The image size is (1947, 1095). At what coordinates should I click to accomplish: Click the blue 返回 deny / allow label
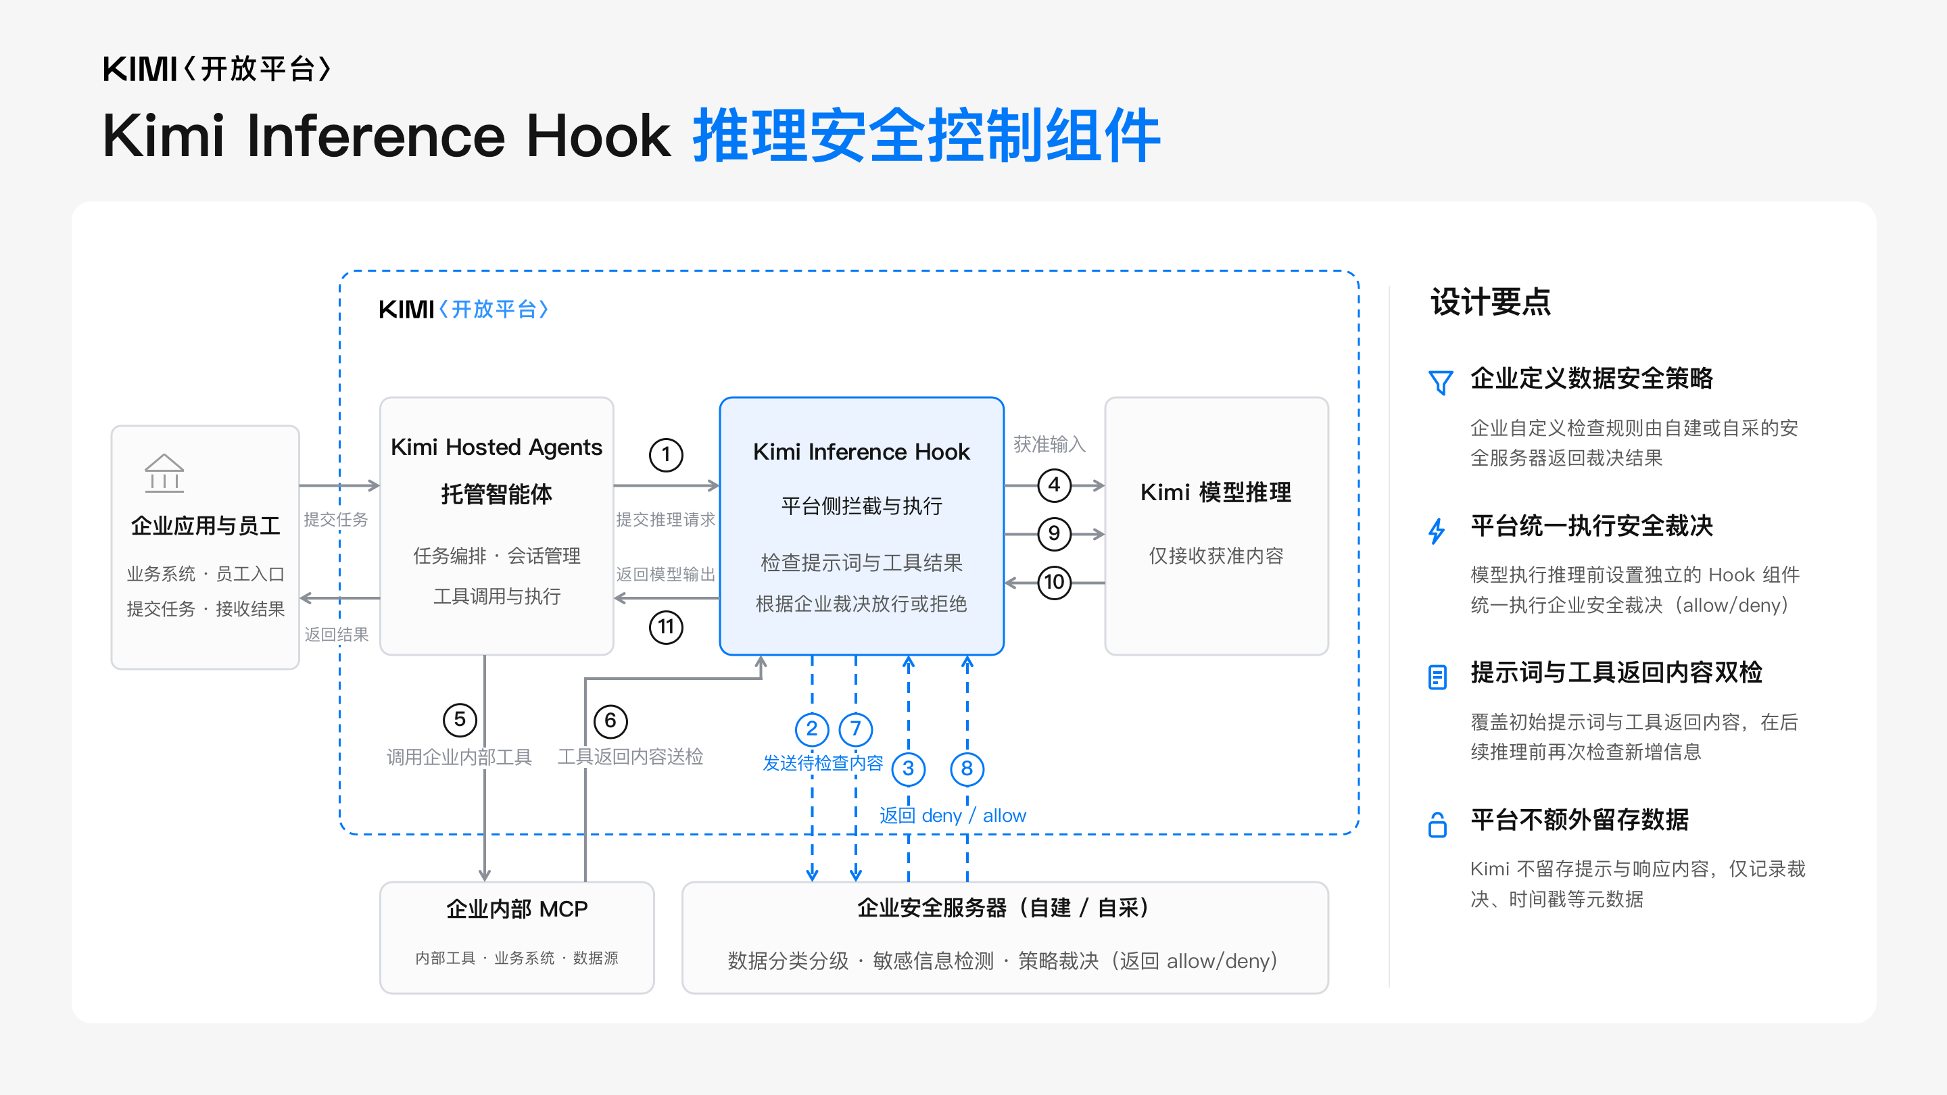click(953, 815)
